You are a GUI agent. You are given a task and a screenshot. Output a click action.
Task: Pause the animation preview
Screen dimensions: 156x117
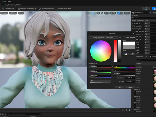(126, 110)
